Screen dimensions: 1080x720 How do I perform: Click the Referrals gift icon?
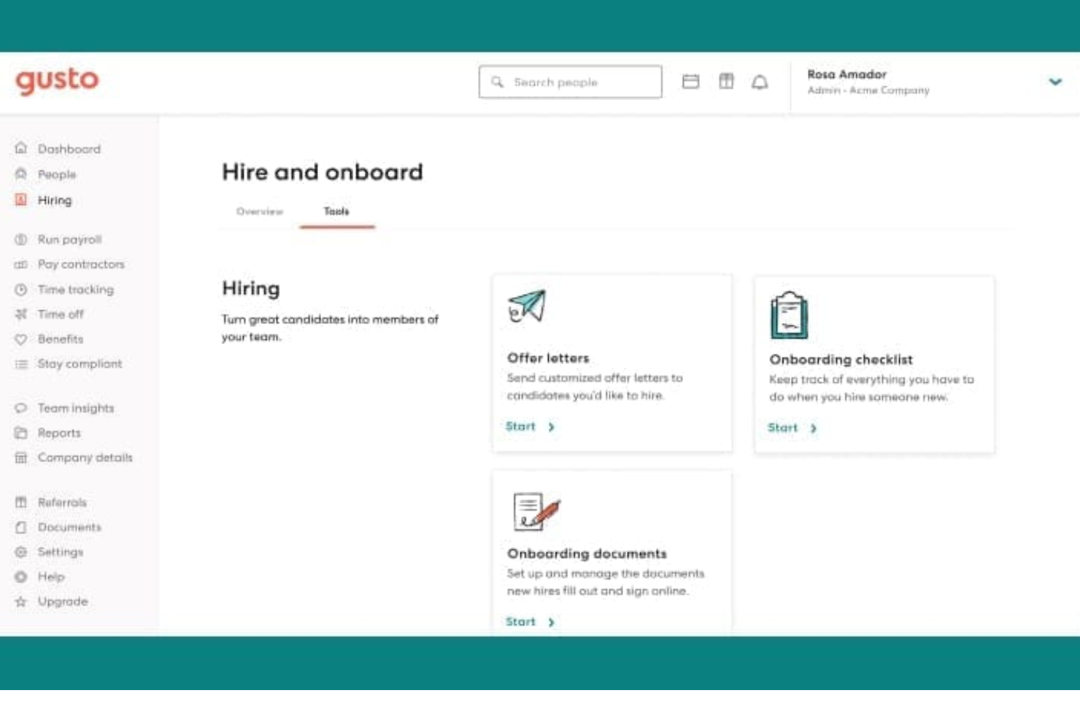(21, 502)
